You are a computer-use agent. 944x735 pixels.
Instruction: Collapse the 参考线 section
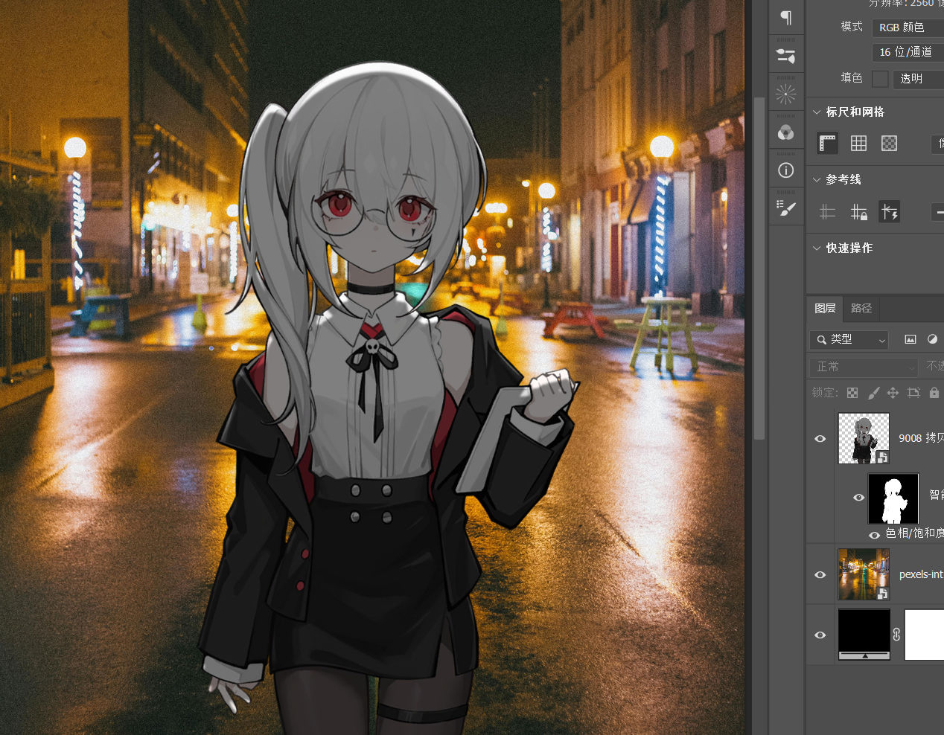click(x=817, y=179)
